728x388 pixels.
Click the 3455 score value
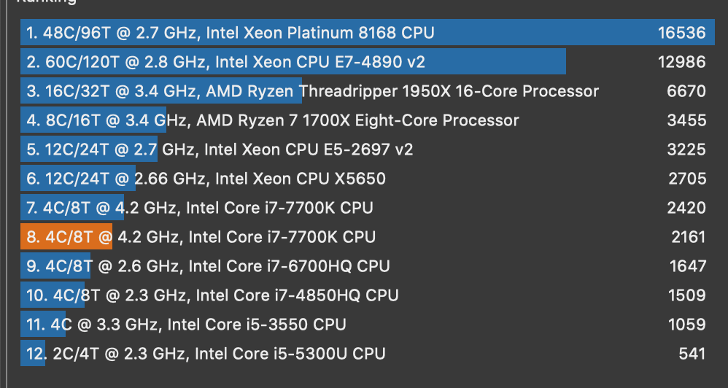[686, 120]
